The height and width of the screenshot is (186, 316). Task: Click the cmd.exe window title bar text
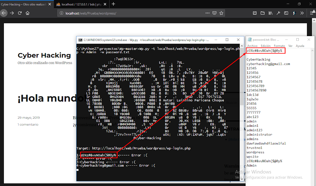tap(146, 40)
